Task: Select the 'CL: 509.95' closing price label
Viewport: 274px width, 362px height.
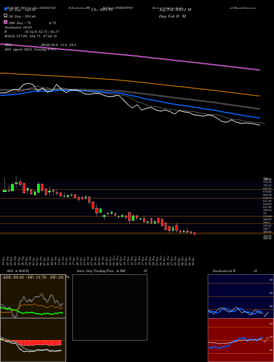Action: 102,10
